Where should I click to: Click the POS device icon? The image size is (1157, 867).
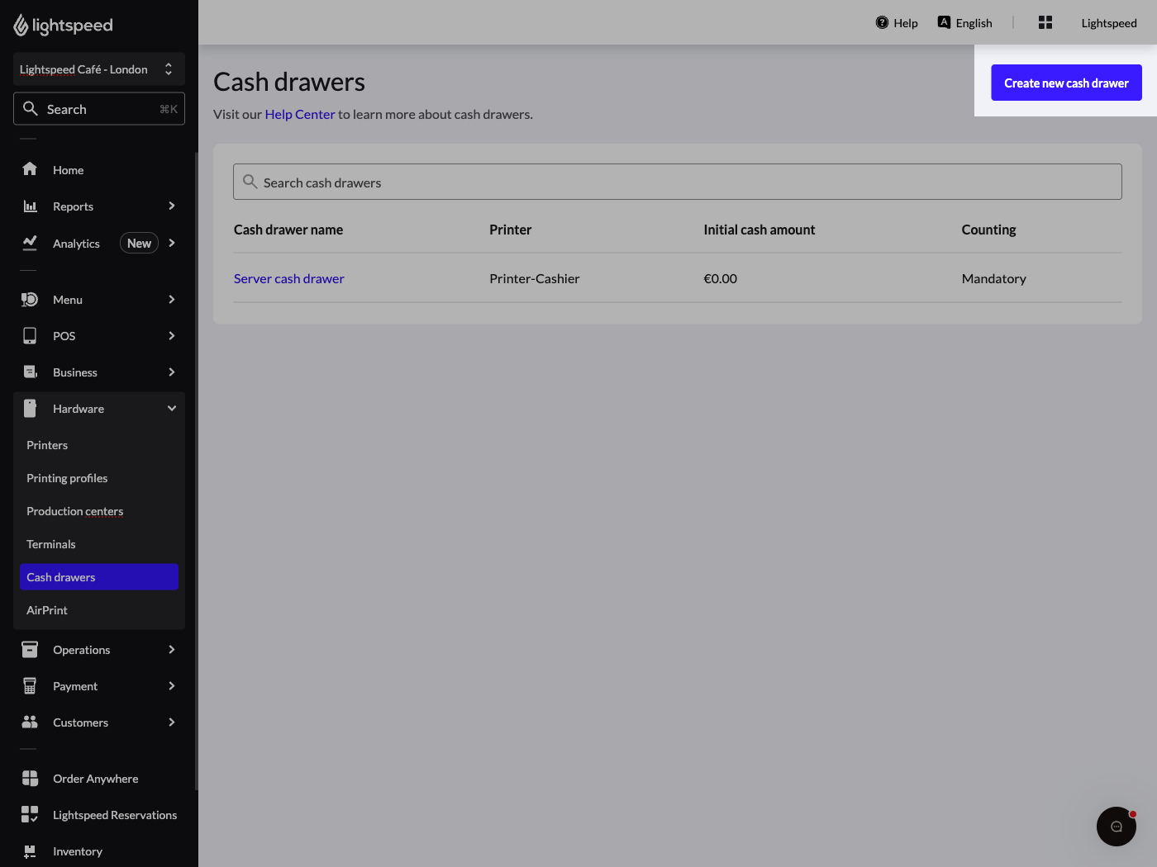click(30, 335)
